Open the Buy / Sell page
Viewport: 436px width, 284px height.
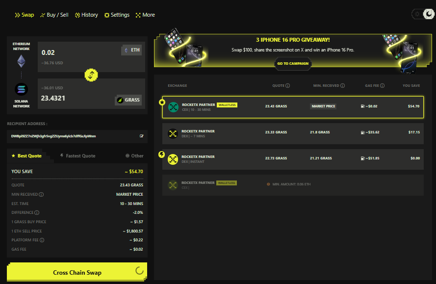point(54,15)
